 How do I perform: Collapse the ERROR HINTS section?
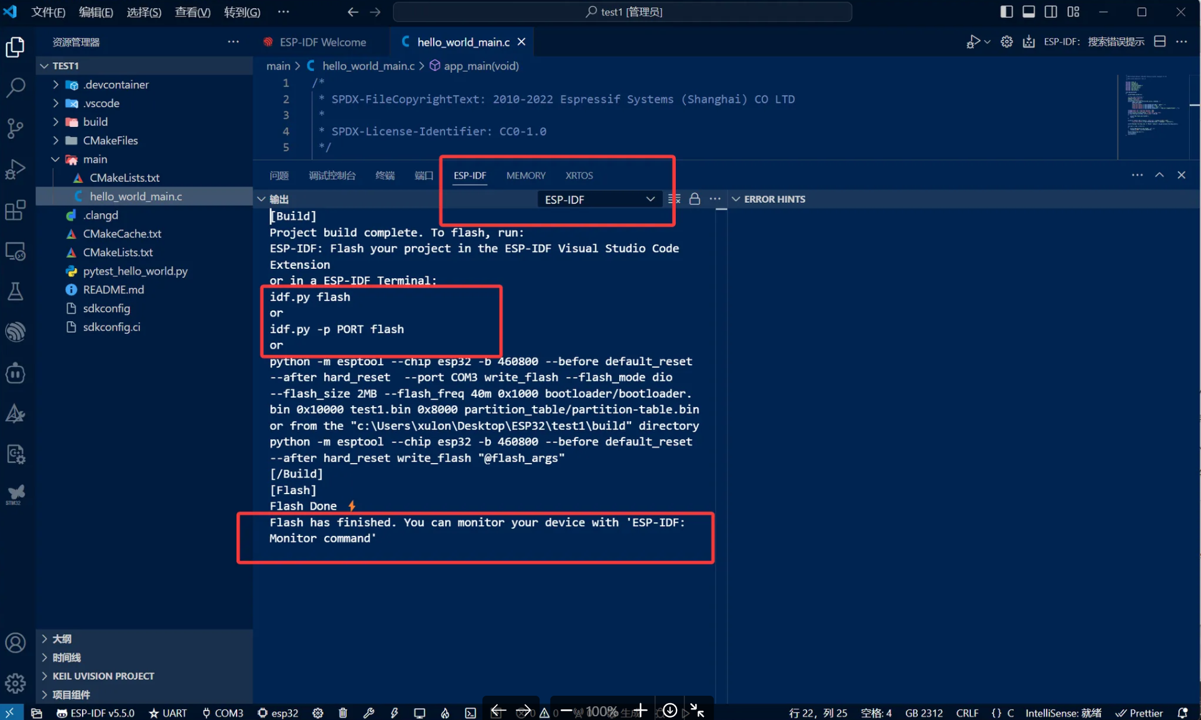coord(736,199)
